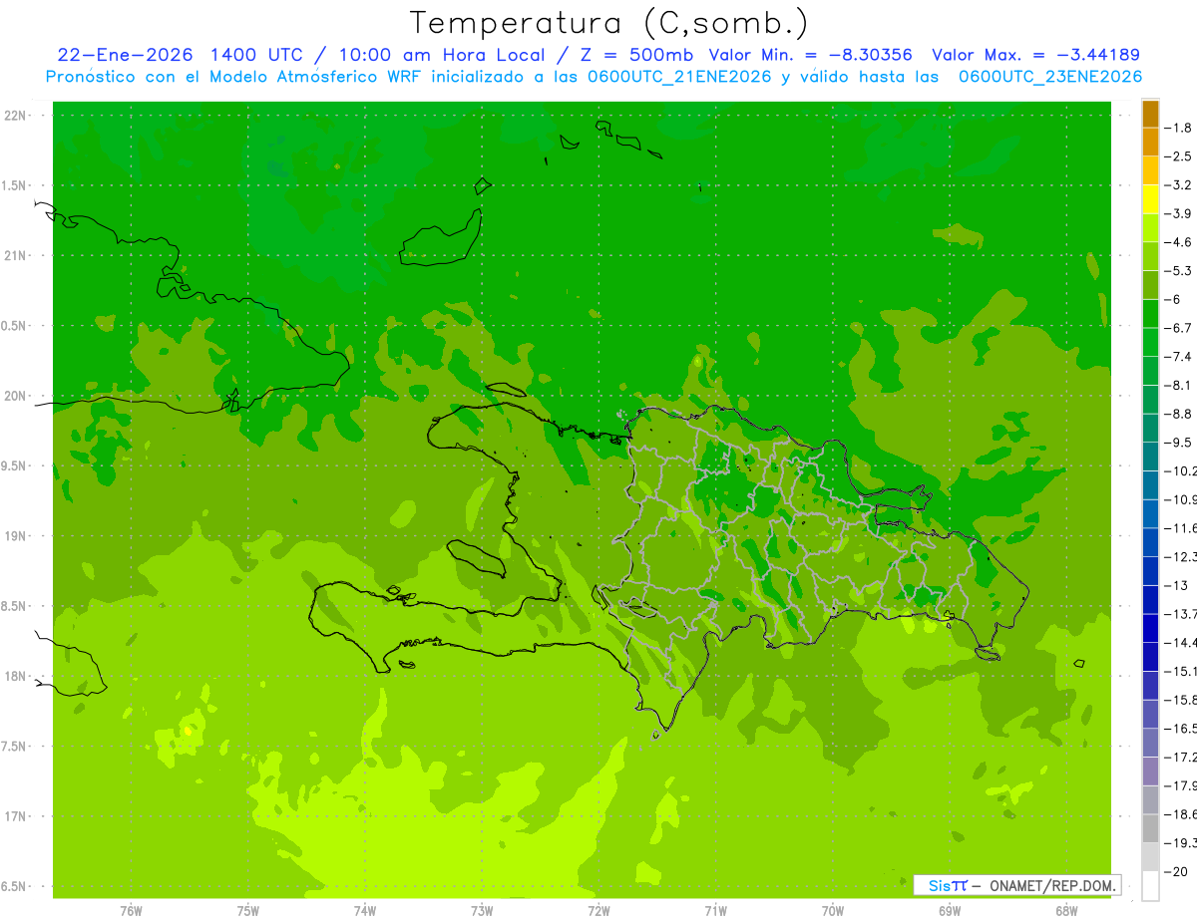Click the "Temperatura (C,somb.)" chart title
The height and width of the screenshot is (924, 1197).
(609, 23)
